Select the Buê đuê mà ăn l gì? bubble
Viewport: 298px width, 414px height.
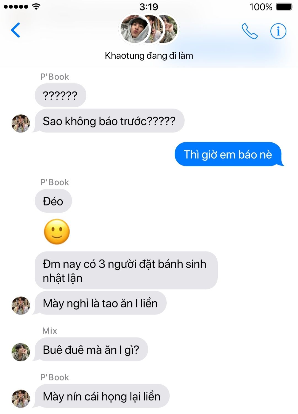point(91,350)
